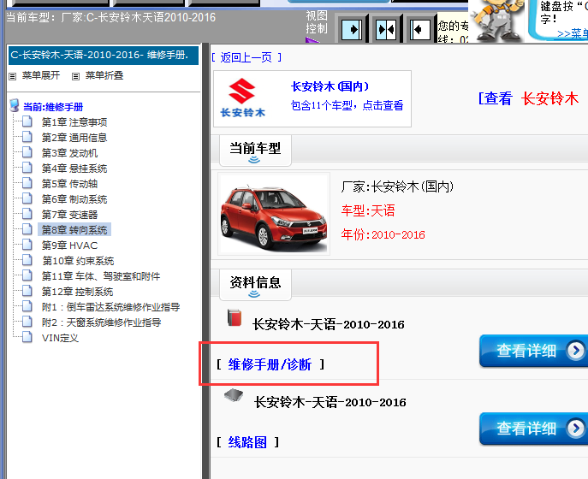Click the converge-arrows view control icon
Image resolution: width=588 pixels, height=479 pixels.
coord(386,29)
